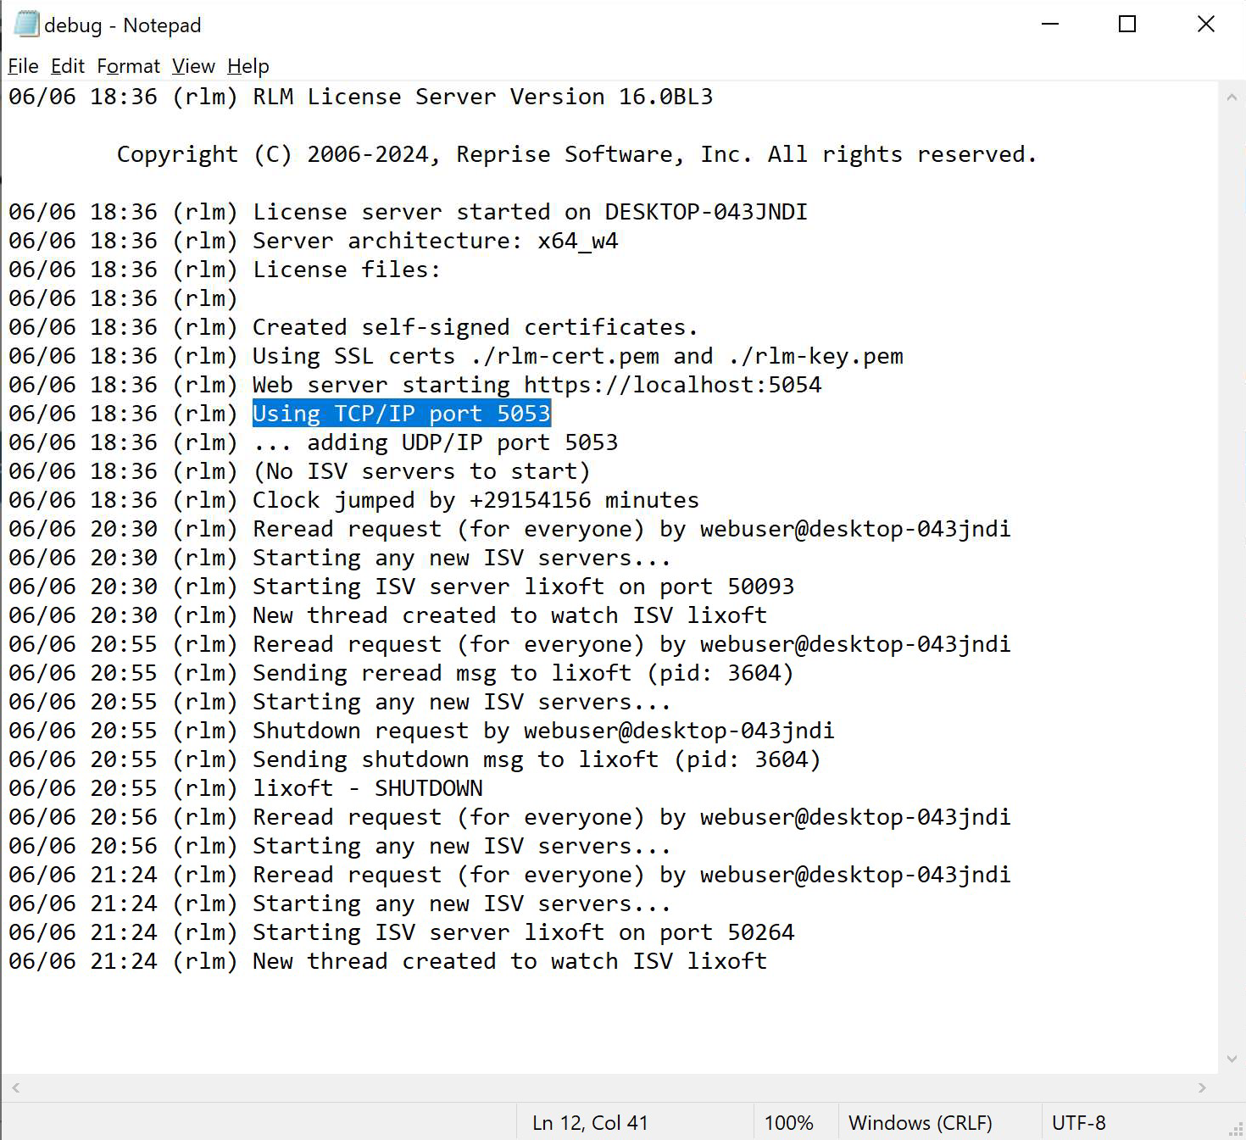Viewport: 1246px width, 1140px height.
Task: Click the highlighted 'Using TCP/IP port 5053' text
Action: (x=402, y=414)
